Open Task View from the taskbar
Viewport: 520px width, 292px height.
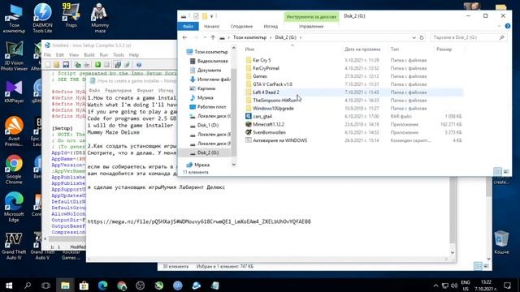coord(45,286)
